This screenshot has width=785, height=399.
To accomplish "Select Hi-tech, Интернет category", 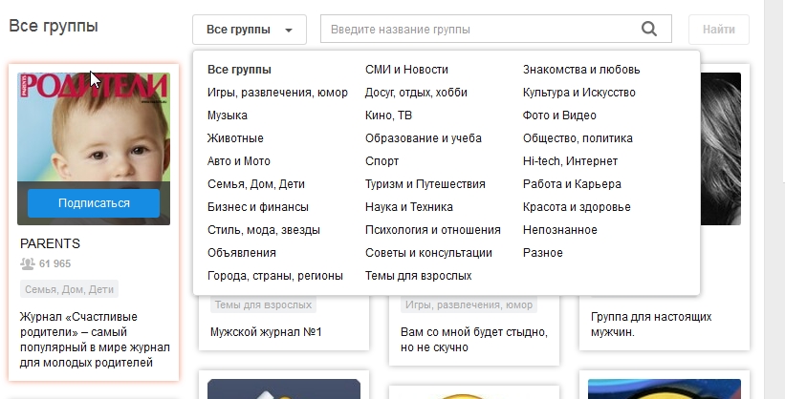I will pyautogui.click(x=570, y=161).
